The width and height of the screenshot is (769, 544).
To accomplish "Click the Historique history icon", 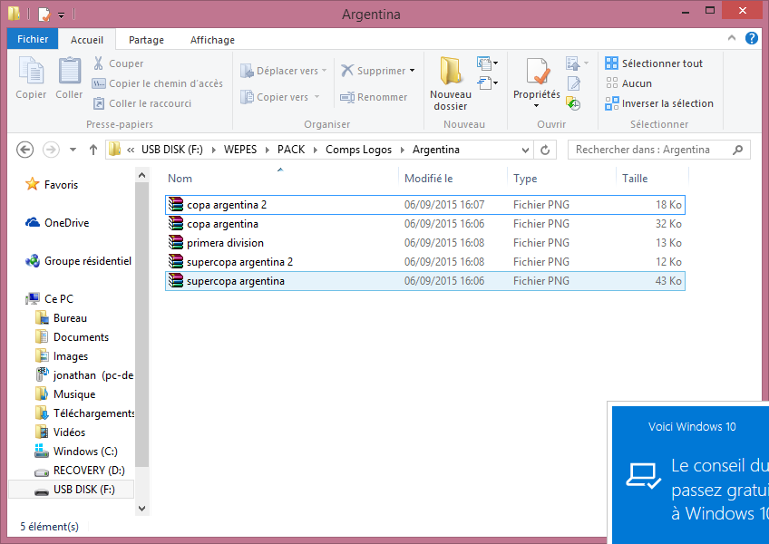I will (x=573, y=103).
